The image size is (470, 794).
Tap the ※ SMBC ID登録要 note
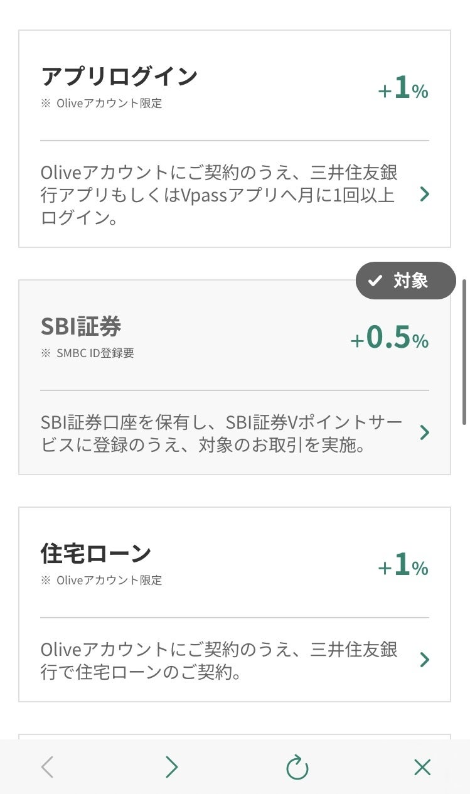coord(88,353)
